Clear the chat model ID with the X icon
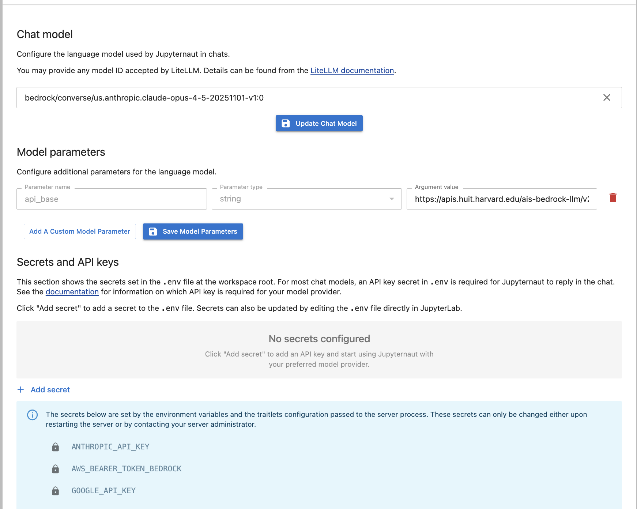 (x=607, y=98)
